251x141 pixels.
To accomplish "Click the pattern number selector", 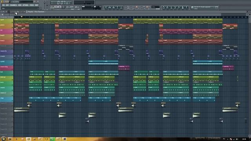I will tap(77, 7).
